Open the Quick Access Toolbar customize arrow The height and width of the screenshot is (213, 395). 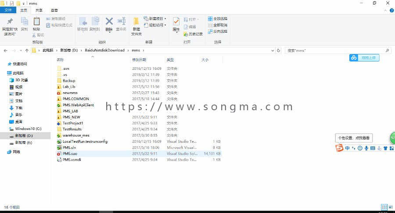[23, 4]
